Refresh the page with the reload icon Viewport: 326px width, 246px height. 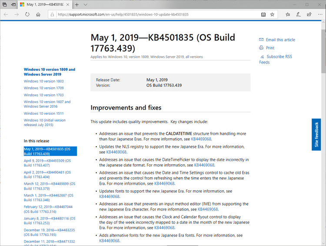27,14
